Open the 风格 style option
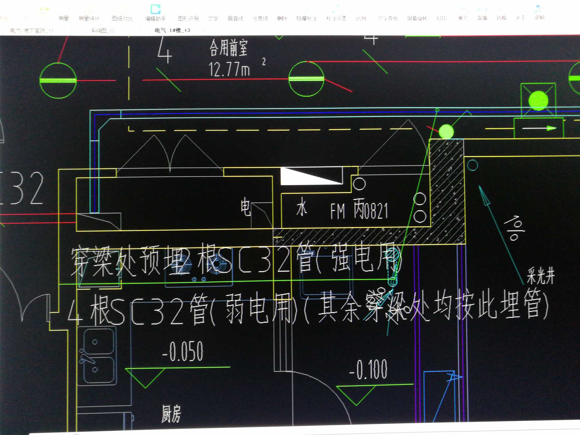Viewport: 580px width, 435px height. click(x=501, y=14)
